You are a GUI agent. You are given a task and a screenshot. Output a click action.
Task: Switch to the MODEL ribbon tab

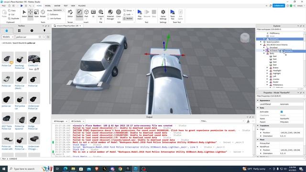click(x=48, y=6)
